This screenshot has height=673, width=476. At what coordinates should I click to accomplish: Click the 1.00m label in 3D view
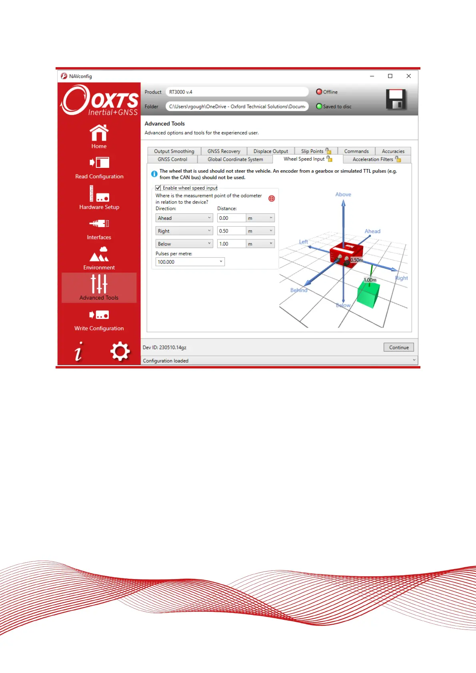coord(370,280)
